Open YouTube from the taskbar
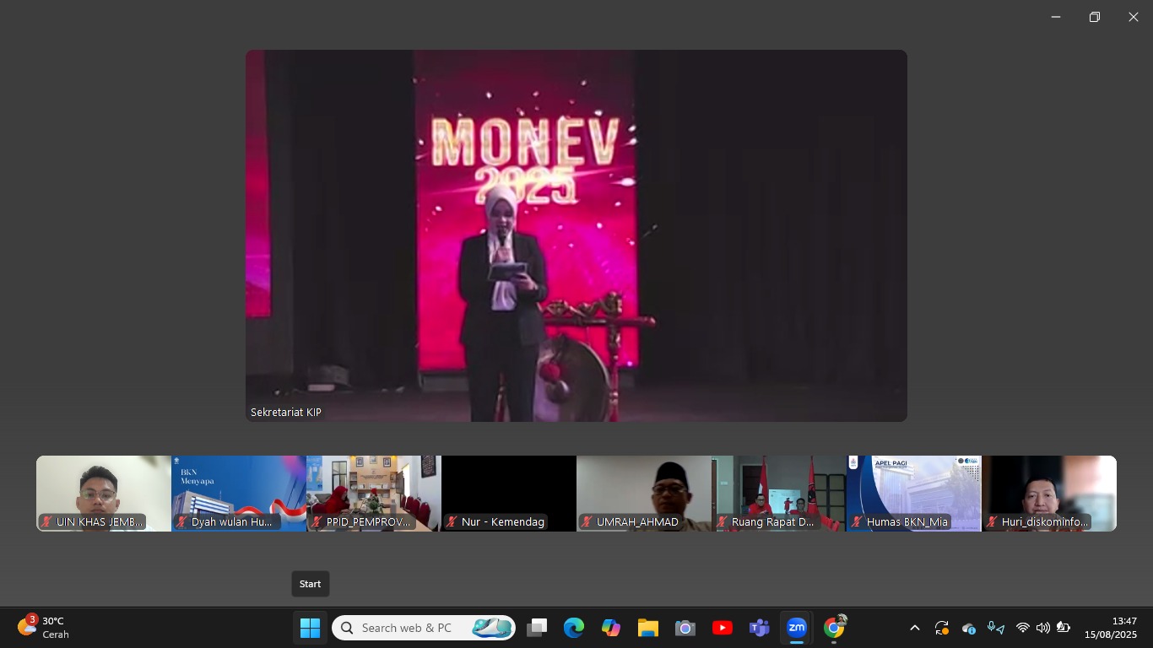The height and width of the screenshot is (648, 1153). (723, 628)
